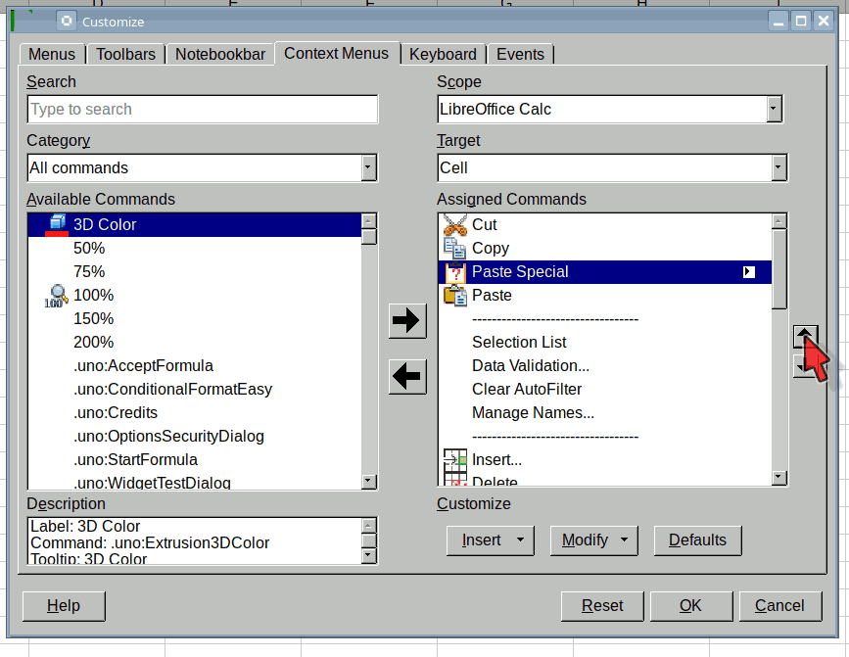Click the 100% zoom magnifier icon
This screenshot has height=657, width=849.
coord(57,295)
